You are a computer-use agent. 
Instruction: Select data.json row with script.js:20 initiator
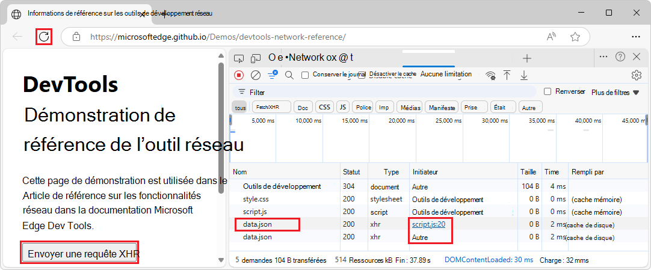439,225
